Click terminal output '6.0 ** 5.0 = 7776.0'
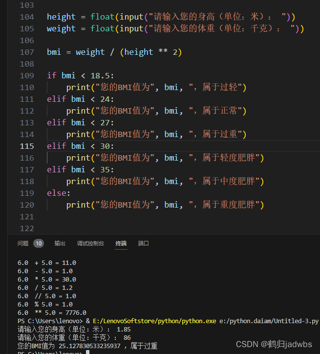Image resolution: width=320 pixels, height=354 pixels. click(52, 313)
